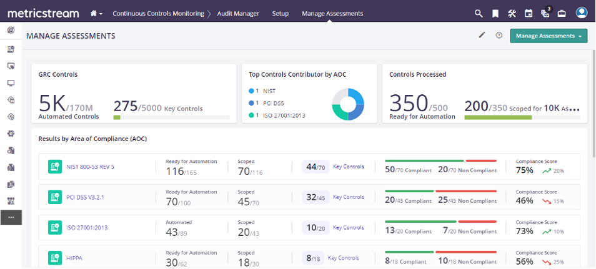The image size is (596, 269).
Task: Open the HIPPA link
Action: click(x=74, y=258)
